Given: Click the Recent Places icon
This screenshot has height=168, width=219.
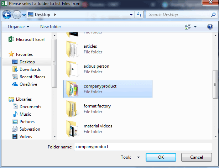Looking at the screenshot, I should [15, 77].
